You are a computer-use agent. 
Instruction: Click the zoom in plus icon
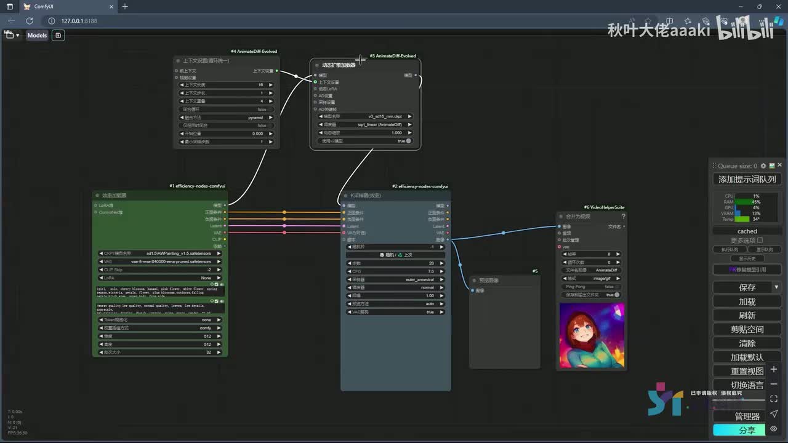pyautogui.click(x=774, y=369)
